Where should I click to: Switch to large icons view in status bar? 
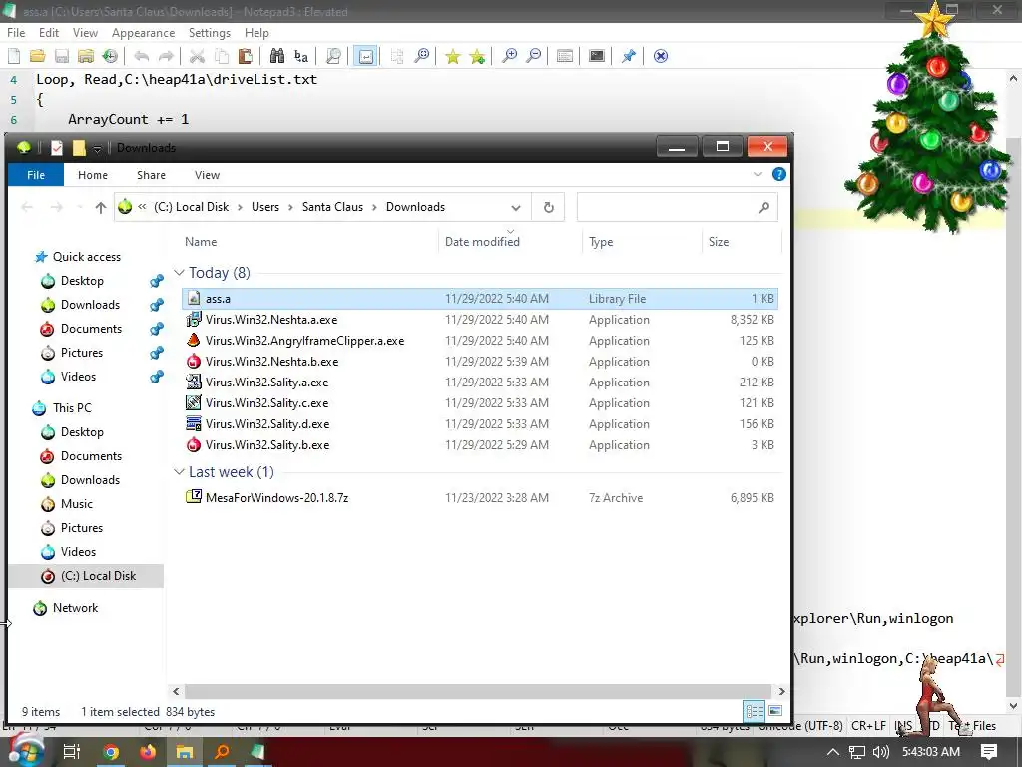[x=775, y=711]
